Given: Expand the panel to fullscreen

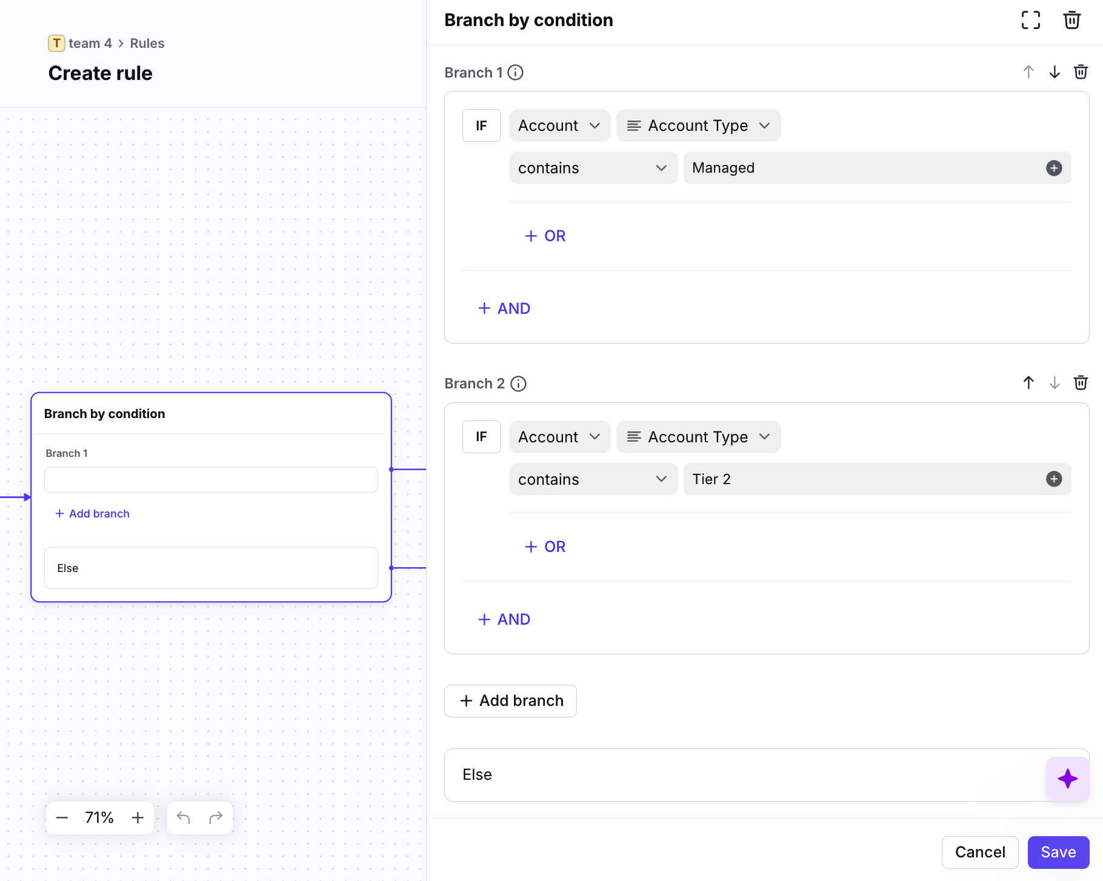Looking at the screenshot, I should tap(1030, 20).
